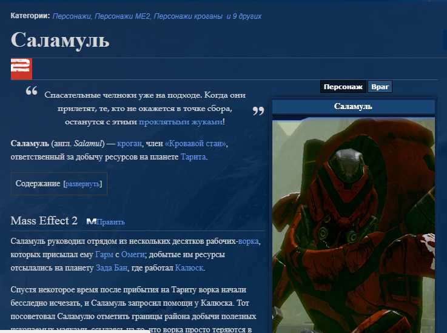The height and width of the screenshot is (333, 447).
Task: Follow the ворка link in first paragraph
Action: coord(249,241)
